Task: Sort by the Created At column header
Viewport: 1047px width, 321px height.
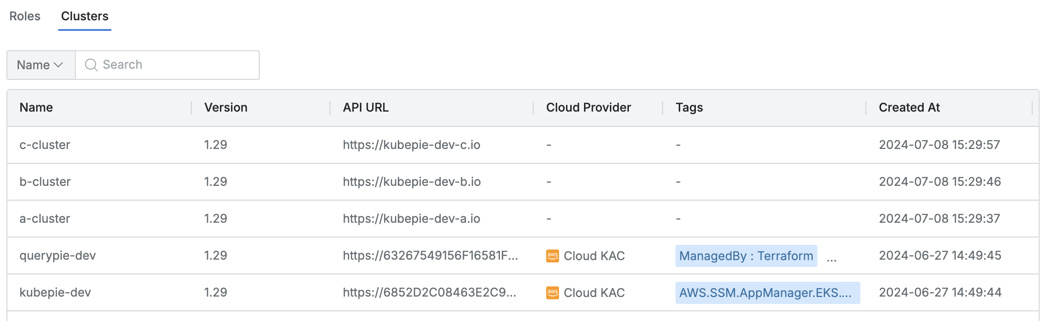Action: 909,107
